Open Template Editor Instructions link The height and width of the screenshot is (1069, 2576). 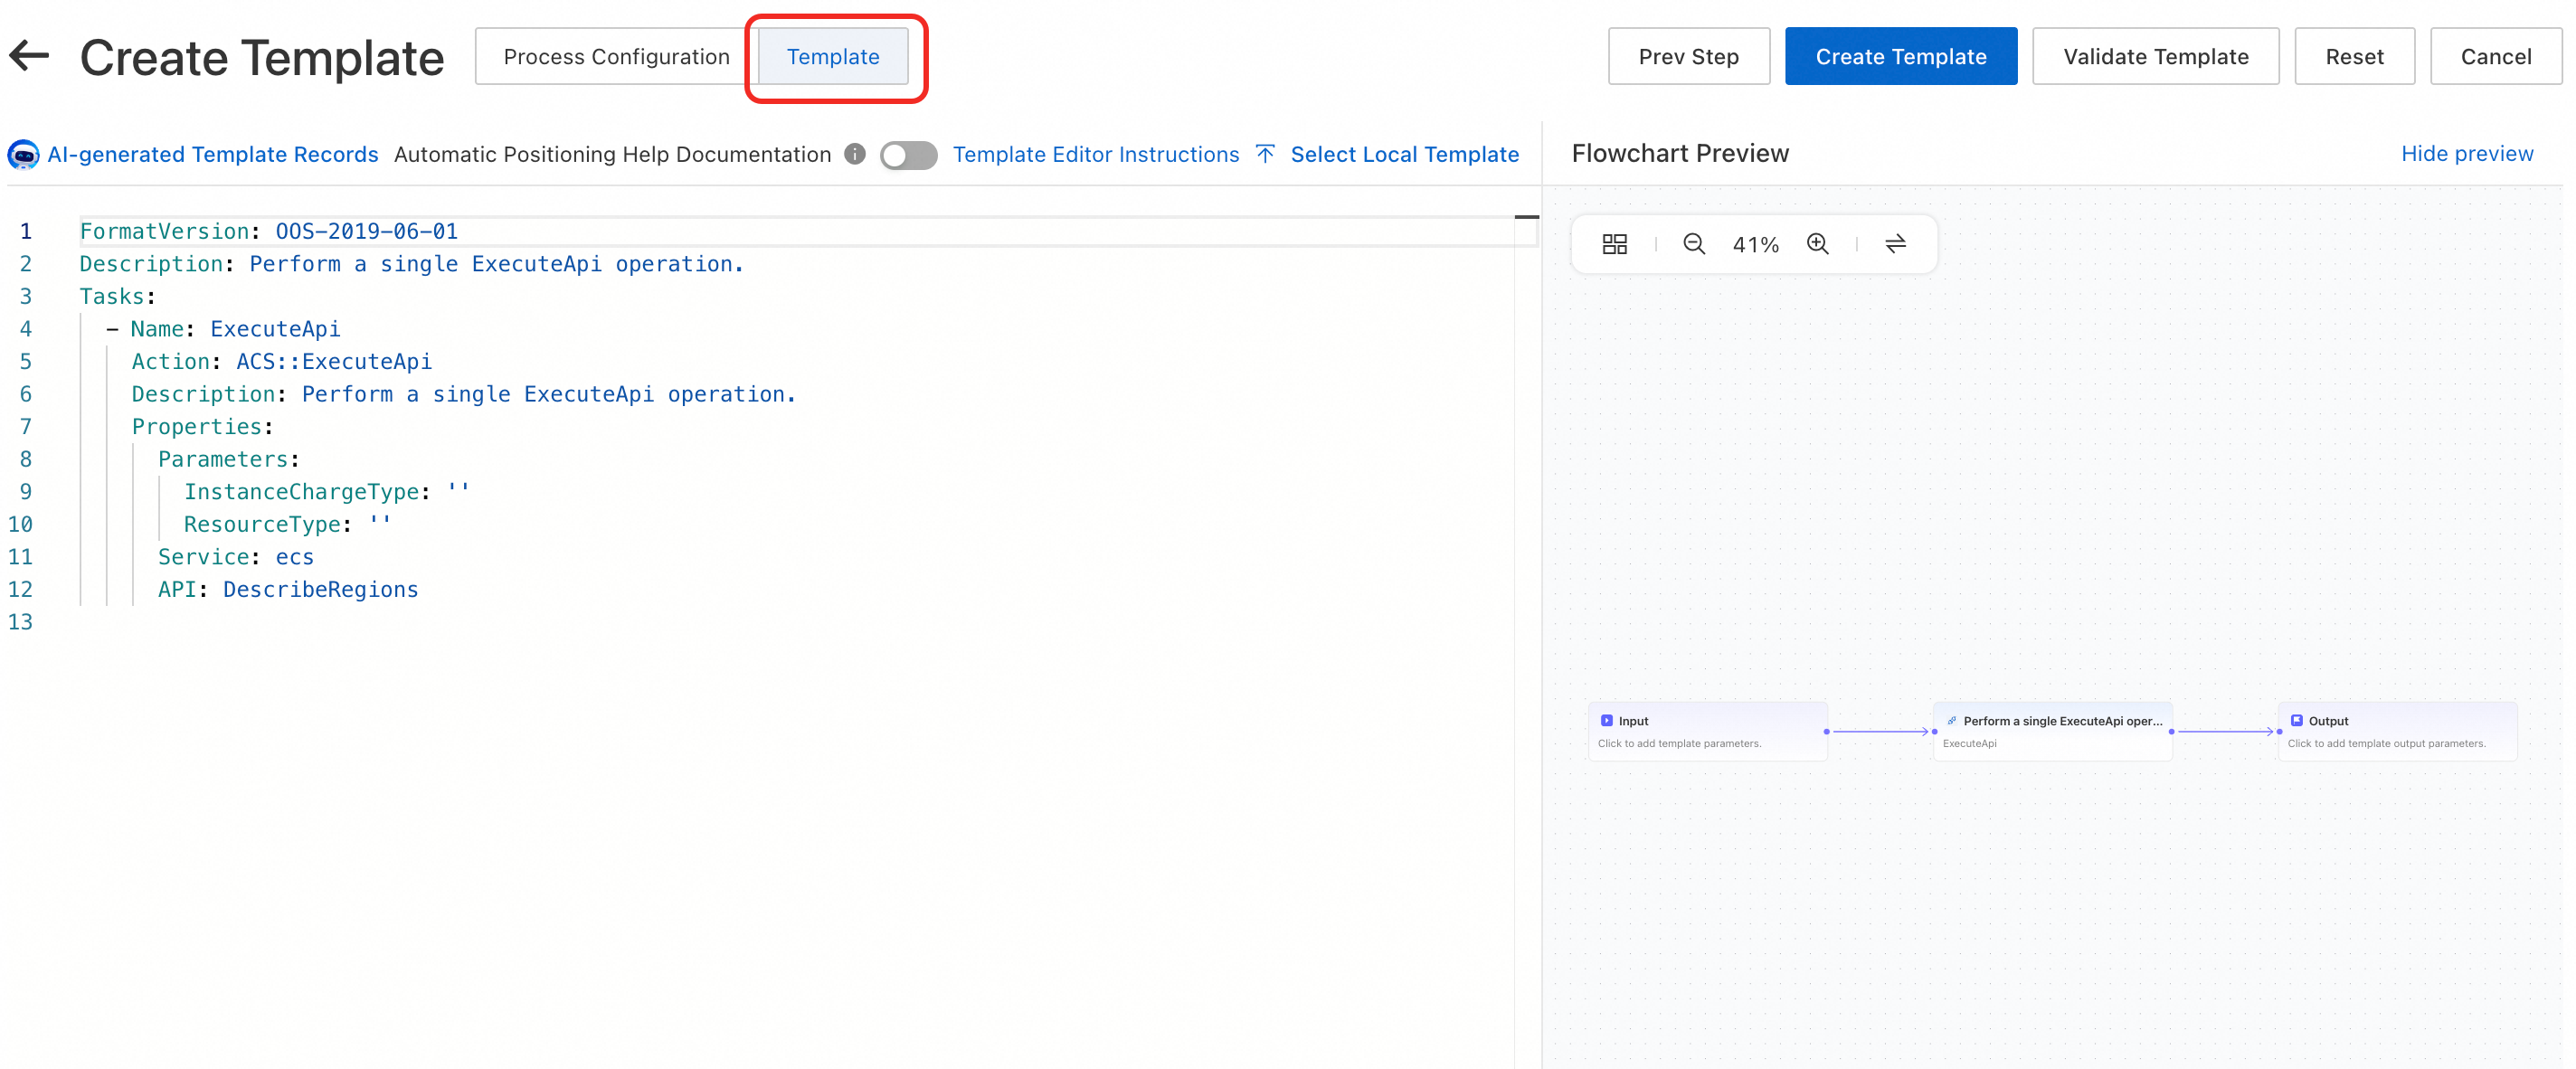(x=1095, y=154)
